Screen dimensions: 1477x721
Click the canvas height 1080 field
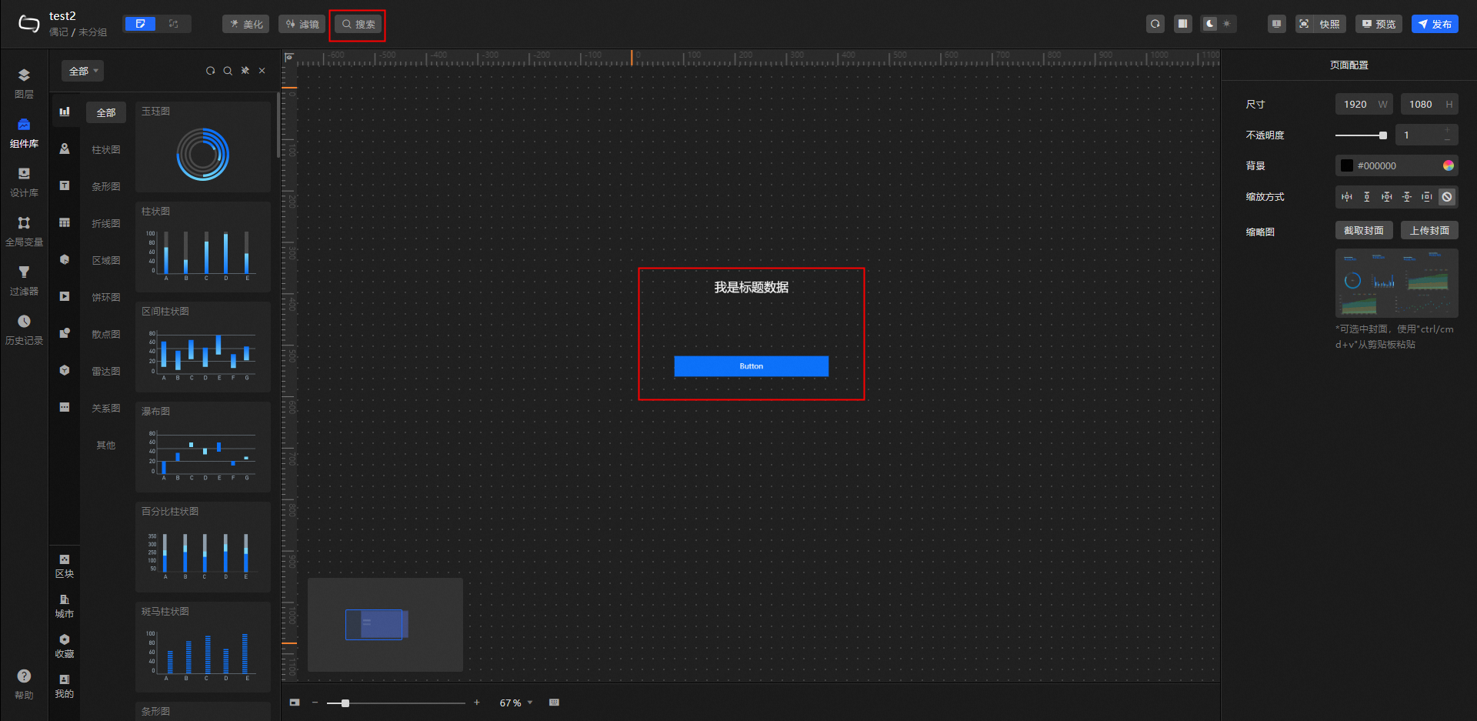(1429, 104)
